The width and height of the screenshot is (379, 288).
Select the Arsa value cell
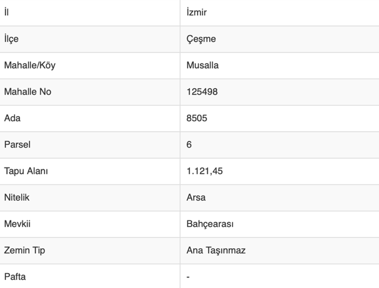(196, 198)
